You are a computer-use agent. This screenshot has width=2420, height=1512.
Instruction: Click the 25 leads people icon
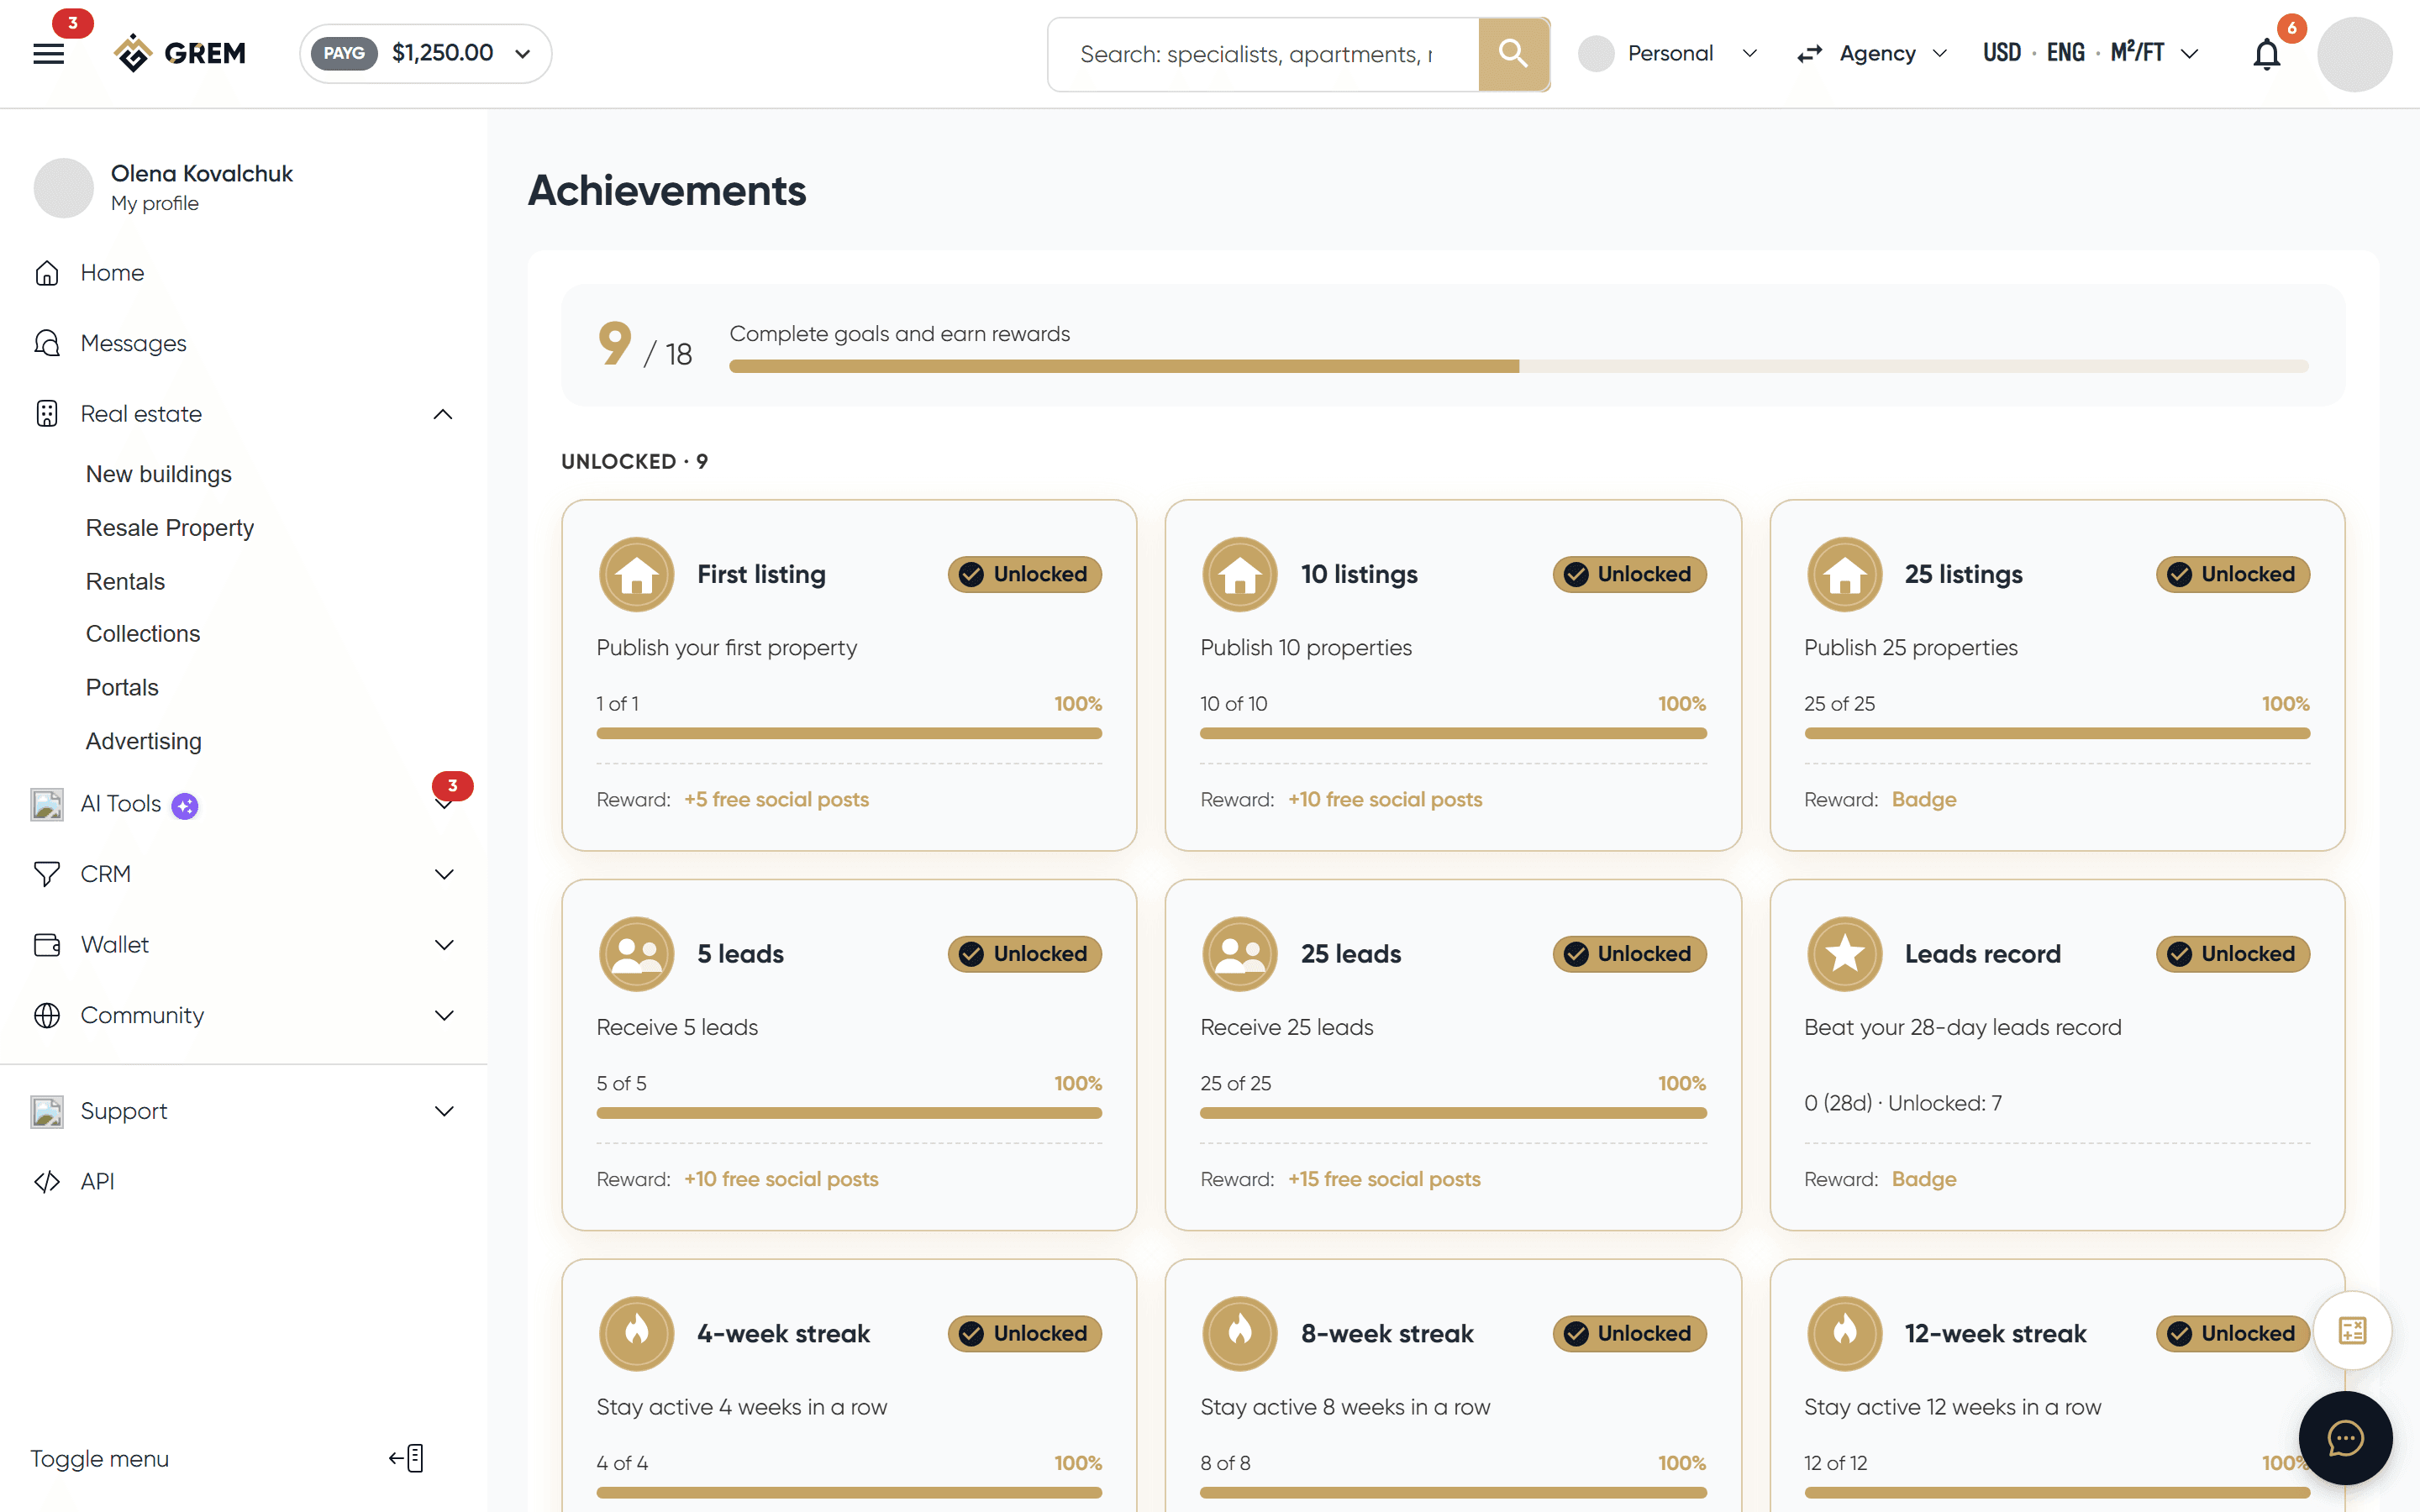(1240, 954)
